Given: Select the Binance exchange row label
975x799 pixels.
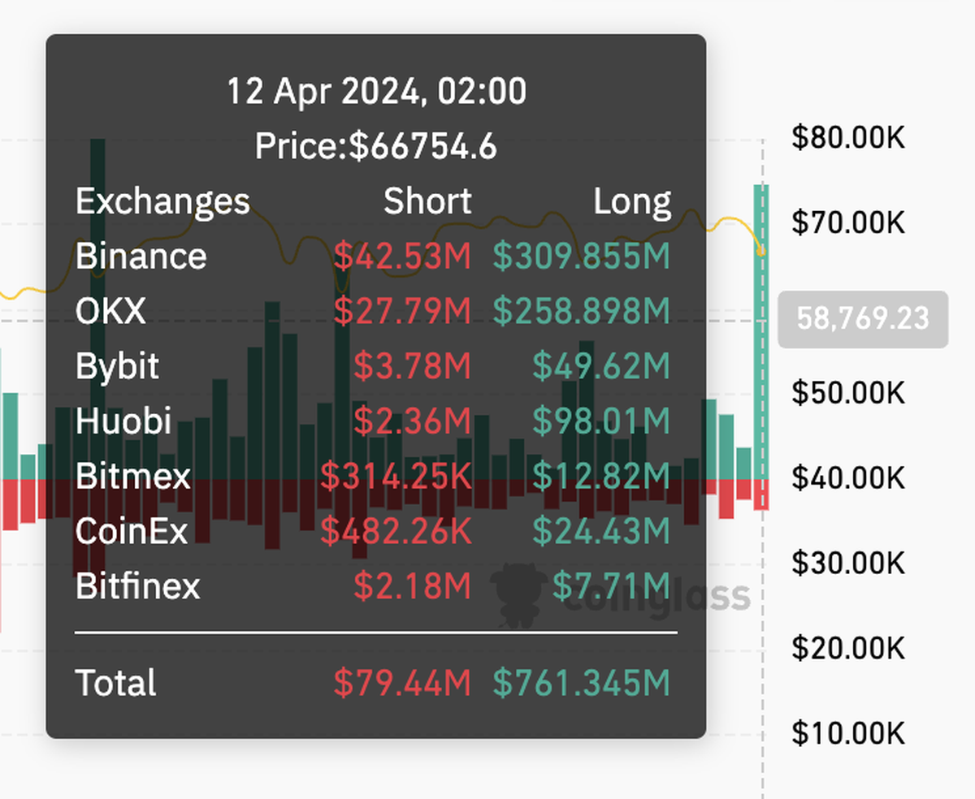Looking at the screenshot, I should click(141, 257).
